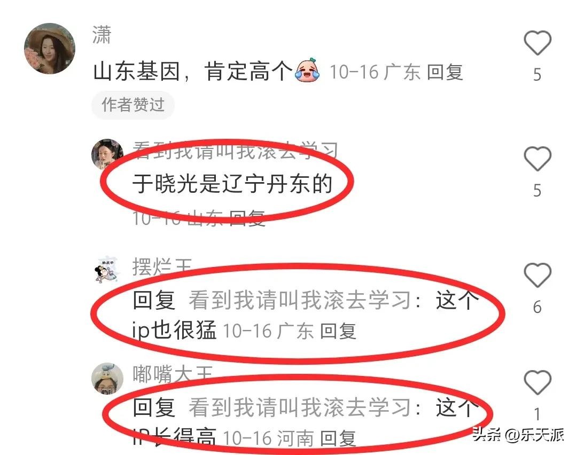Open username 嘟嘴大王

(x=173, y=374)
